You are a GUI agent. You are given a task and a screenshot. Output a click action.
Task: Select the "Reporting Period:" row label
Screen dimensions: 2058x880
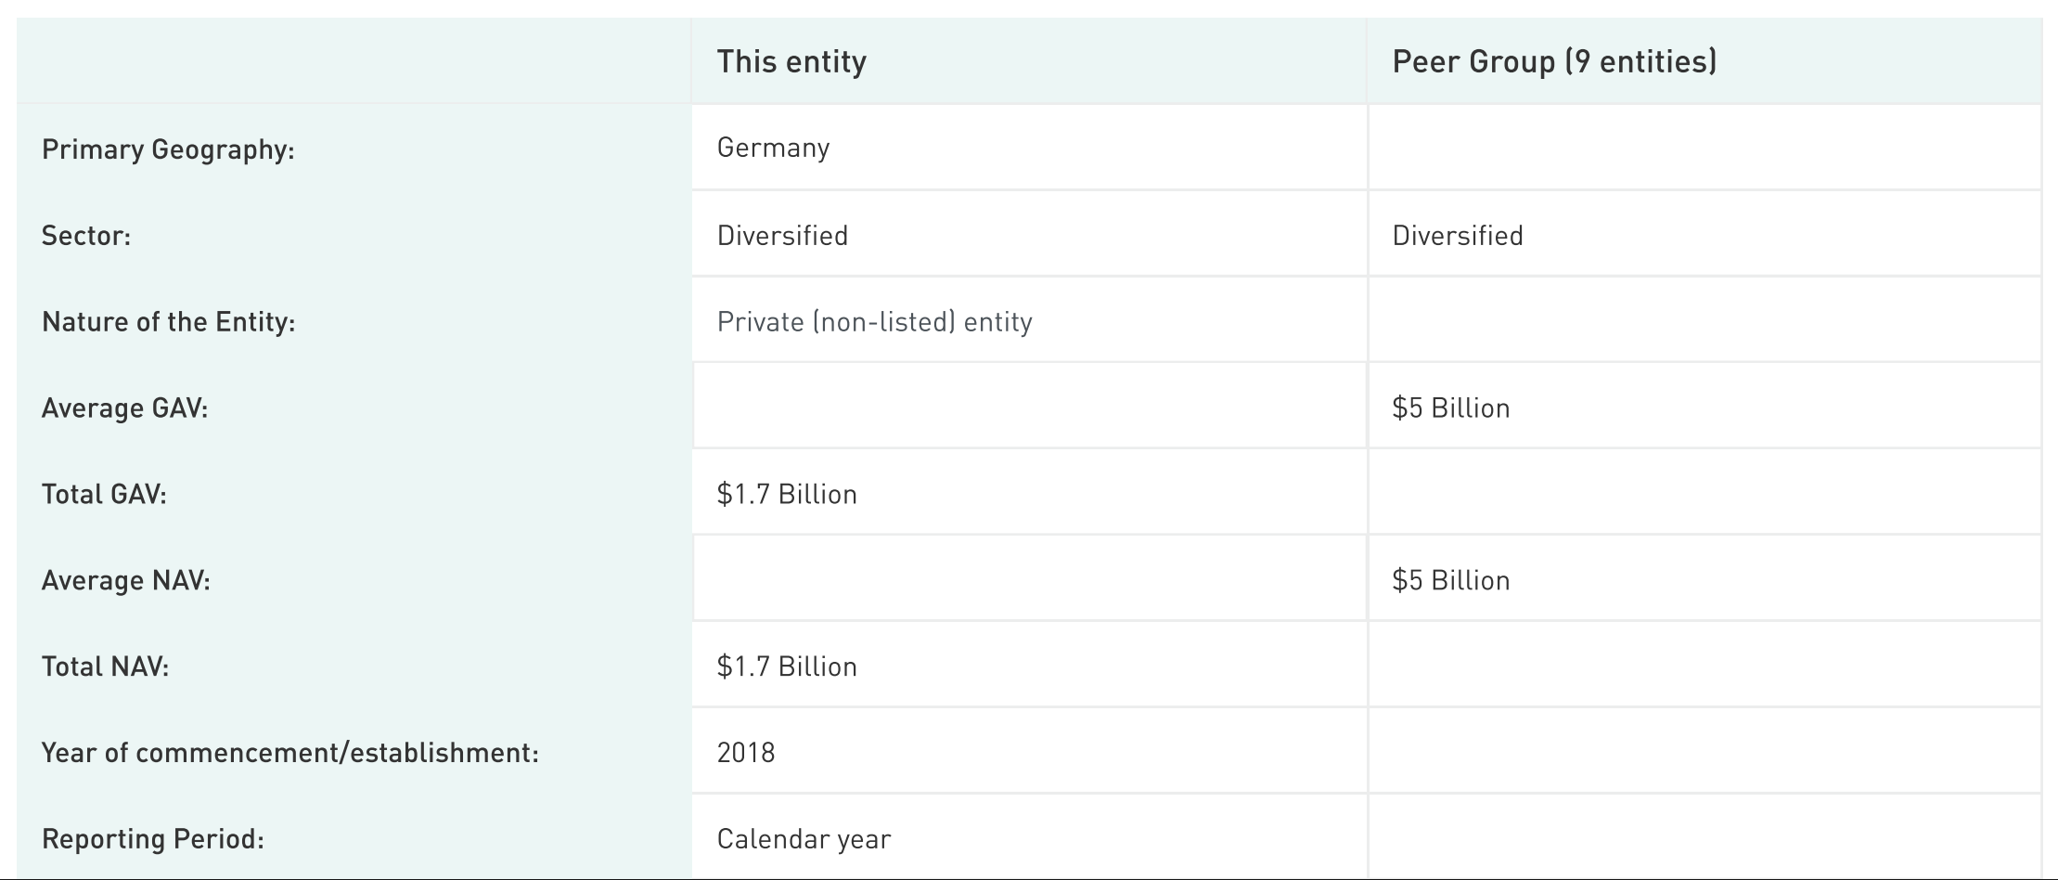153,839
